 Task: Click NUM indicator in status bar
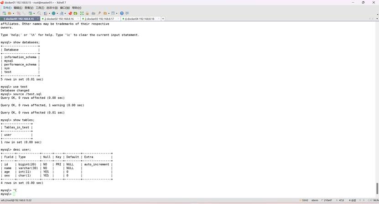[376, 200]
